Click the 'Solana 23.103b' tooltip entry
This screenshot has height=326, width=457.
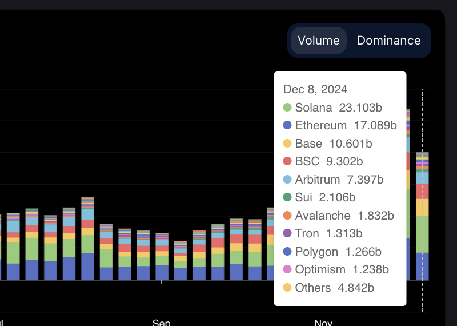(332, 108)
